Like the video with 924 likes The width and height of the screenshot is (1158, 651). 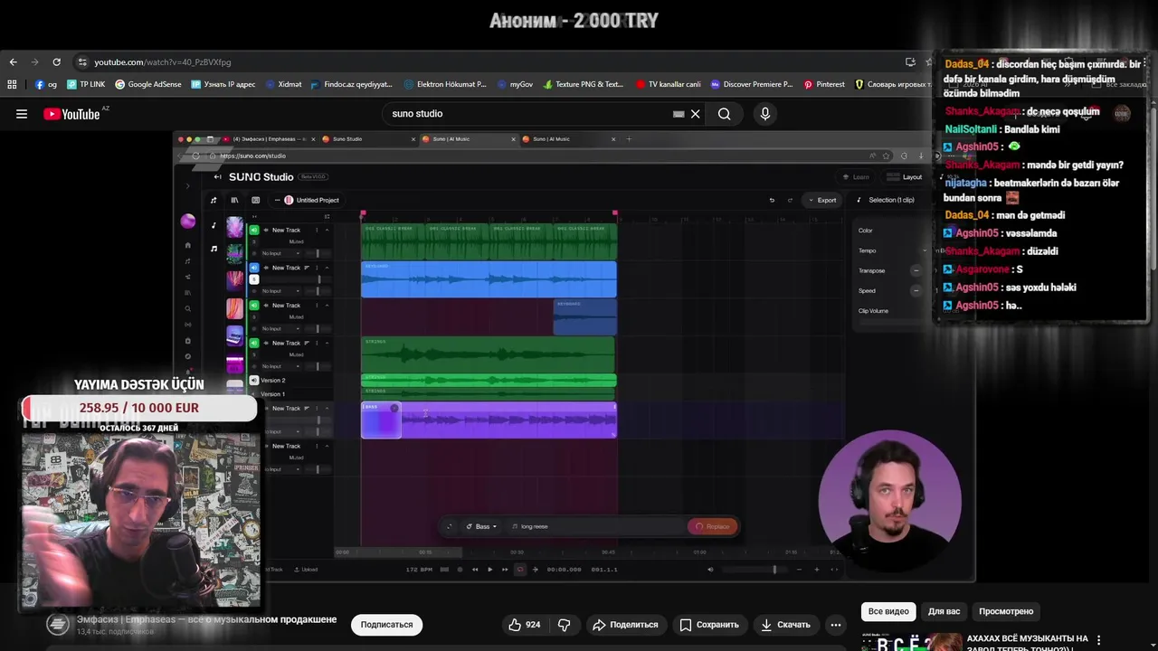click(x=524, y=625)
